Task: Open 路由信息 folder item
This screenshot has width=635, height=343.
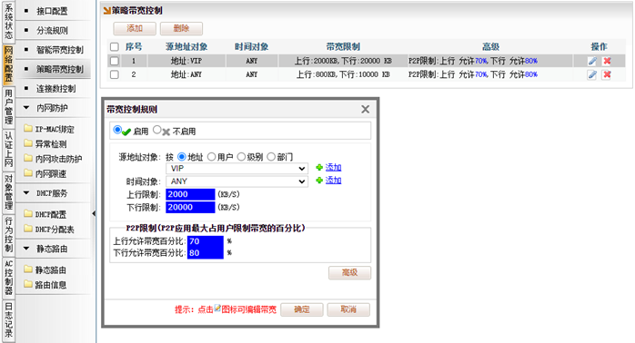Action: pyautogui.click(x=45, y=285)
